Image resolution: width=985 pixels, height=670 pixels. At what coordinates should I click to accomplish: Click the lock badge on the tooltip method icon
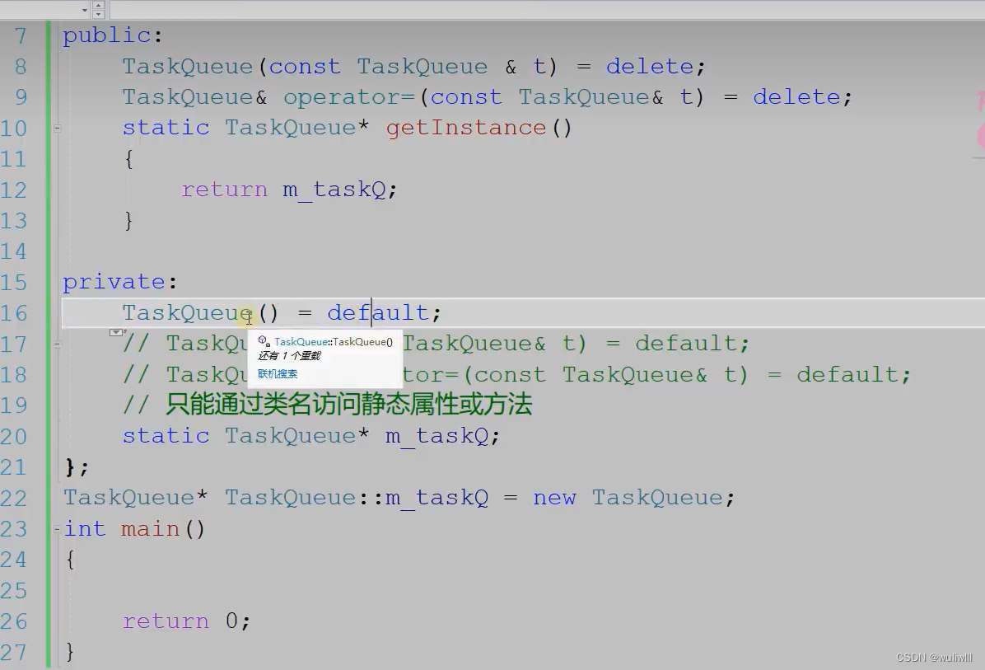[267, 344]
